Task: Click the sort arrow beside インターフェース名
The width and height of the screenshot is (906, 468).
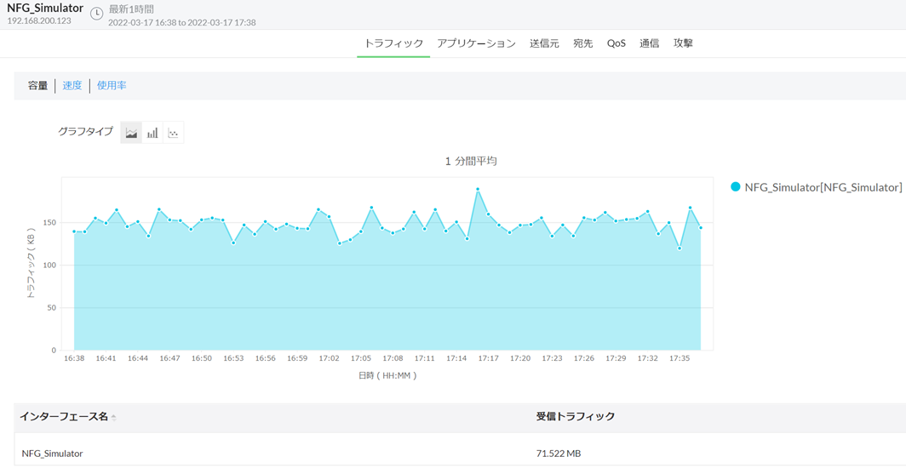Action: (x=114, y=418)
